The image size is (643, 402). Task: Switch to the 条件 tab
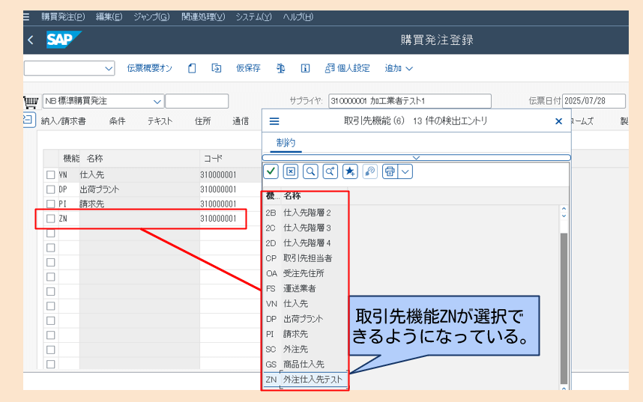[117, 121]
